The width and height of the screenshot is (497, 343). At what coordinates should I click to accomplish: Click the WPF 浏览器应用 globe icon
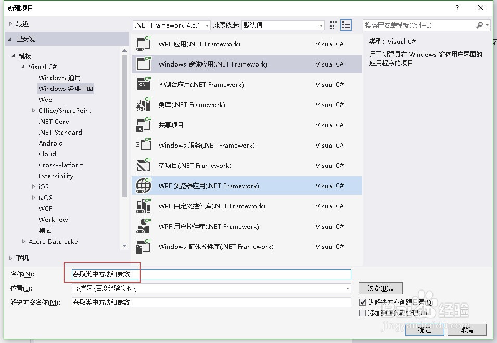[143, 186]
